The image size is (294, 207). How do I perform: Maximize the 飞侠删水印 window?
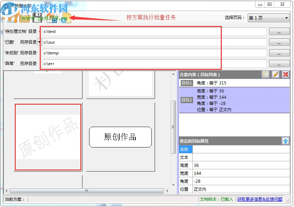[269, 4]
